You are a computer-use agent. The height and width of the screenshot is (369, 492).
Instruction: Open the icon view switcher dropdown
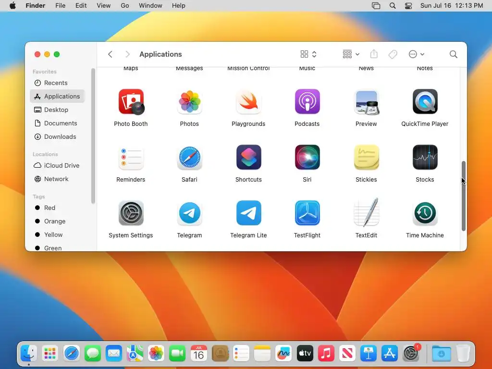click(308, 54)
